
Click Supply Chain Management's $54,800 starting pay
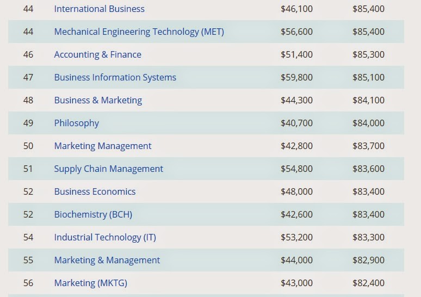pos(296,169)
